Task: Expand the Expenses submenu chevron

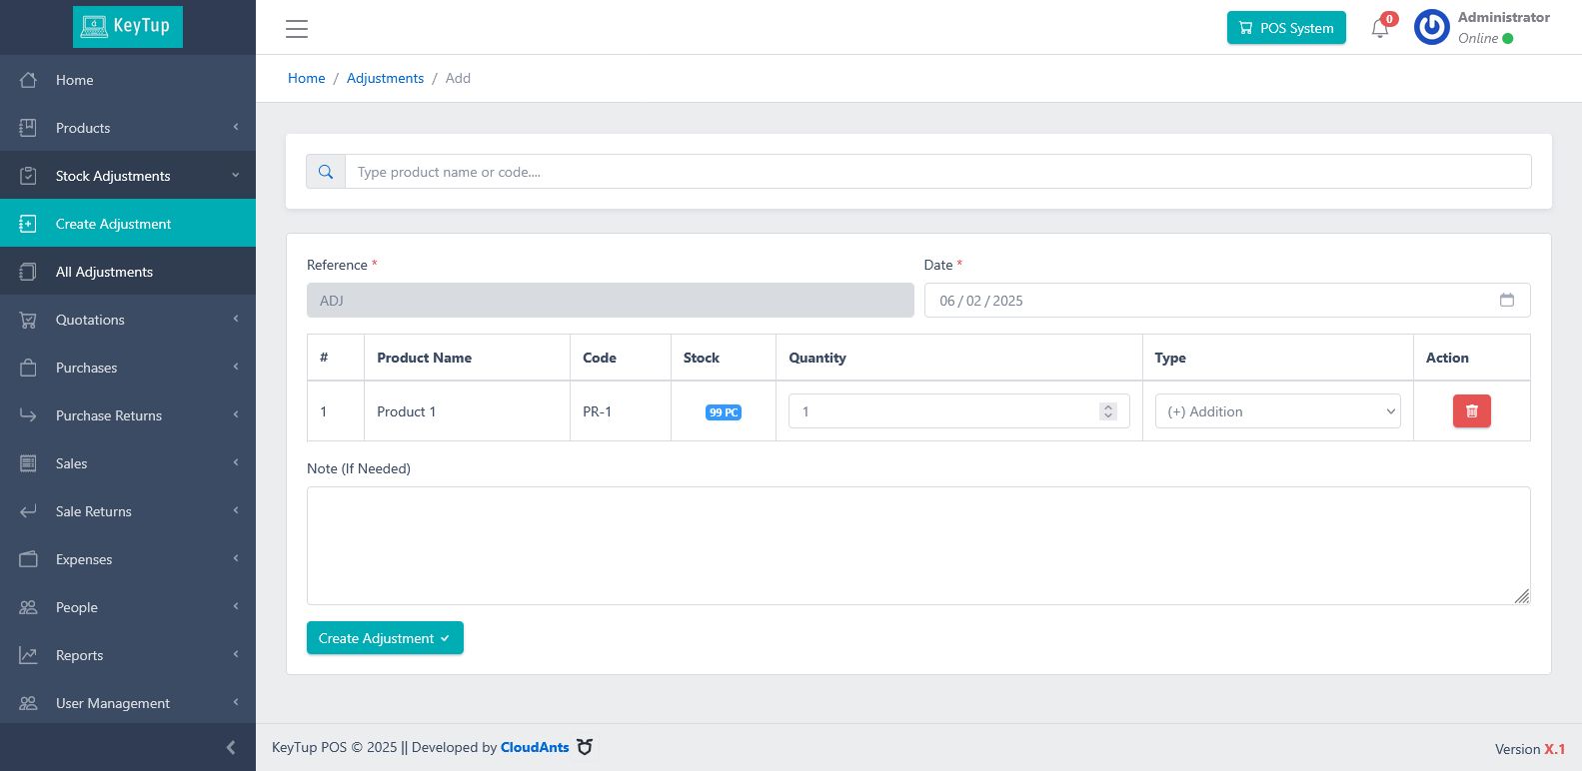Action: 236,558
